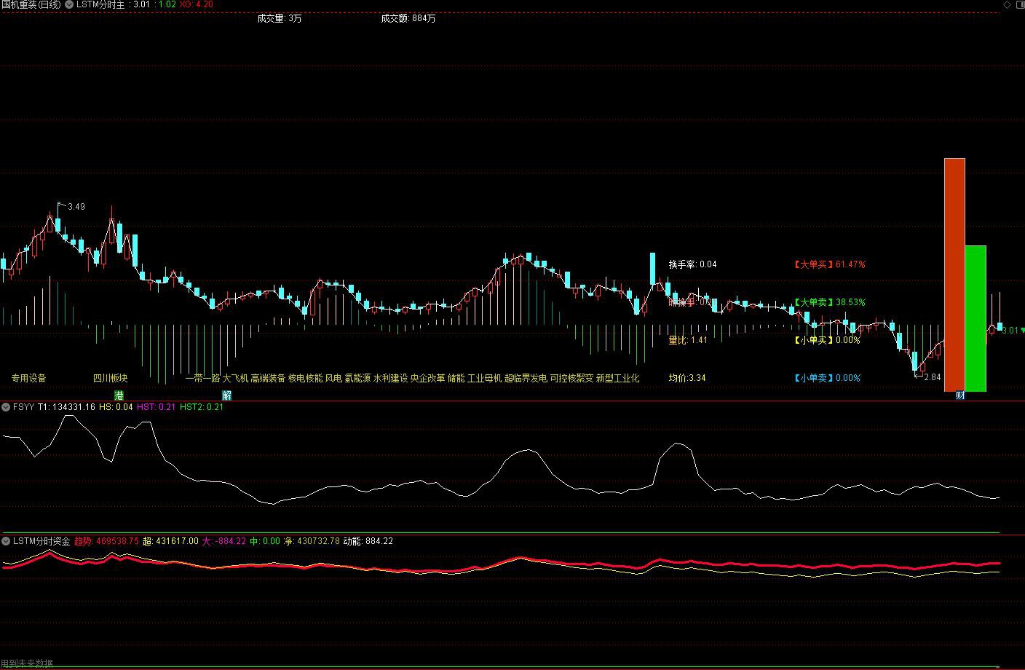Click the 成交量: 3万 value

click(x=279, y=18)
